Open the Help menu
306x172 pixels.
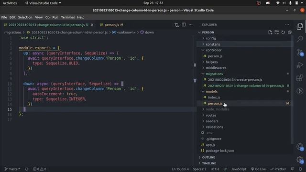point(81,17)
